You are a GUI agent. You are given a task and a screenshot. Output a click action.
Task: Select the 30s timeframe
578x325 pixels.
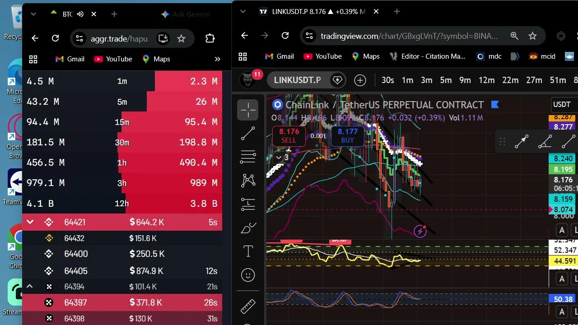pos(387,80)
